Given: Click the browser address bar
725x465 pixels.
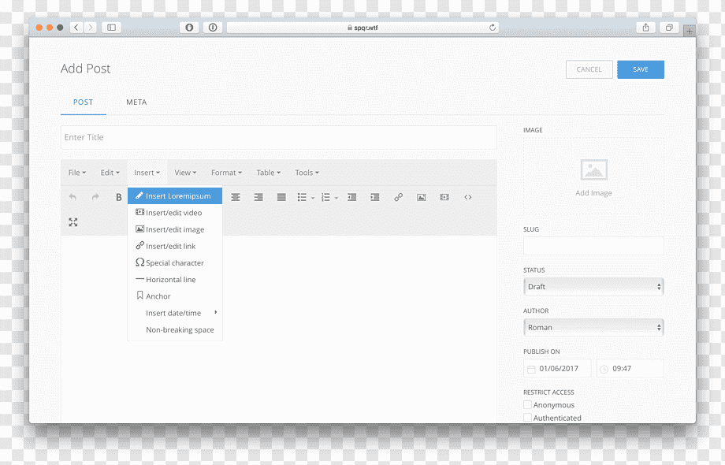Looking at the screenshot, I should coord(362,28).
